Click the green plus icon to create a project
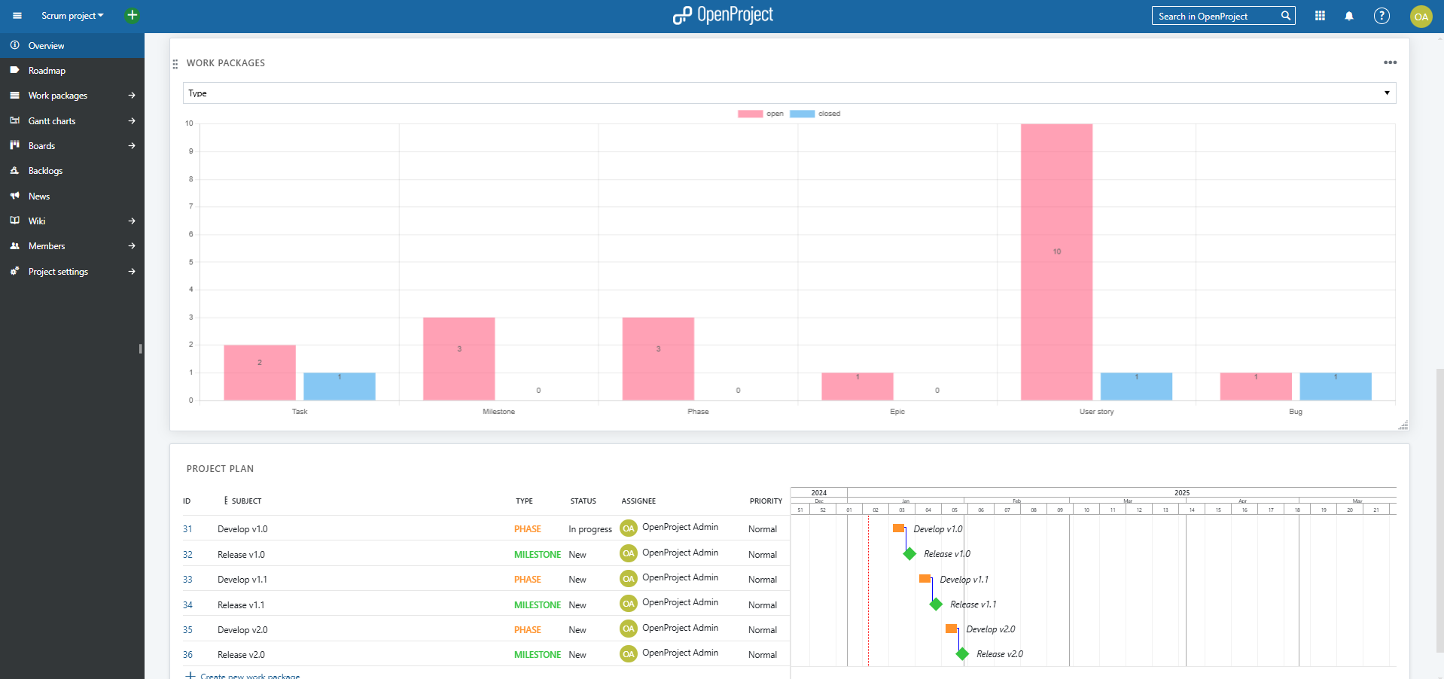1444x679 pixels. pos(131,15)
